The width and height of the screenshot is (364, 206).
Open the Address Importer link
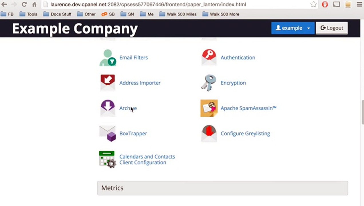(x=140, y=83)
